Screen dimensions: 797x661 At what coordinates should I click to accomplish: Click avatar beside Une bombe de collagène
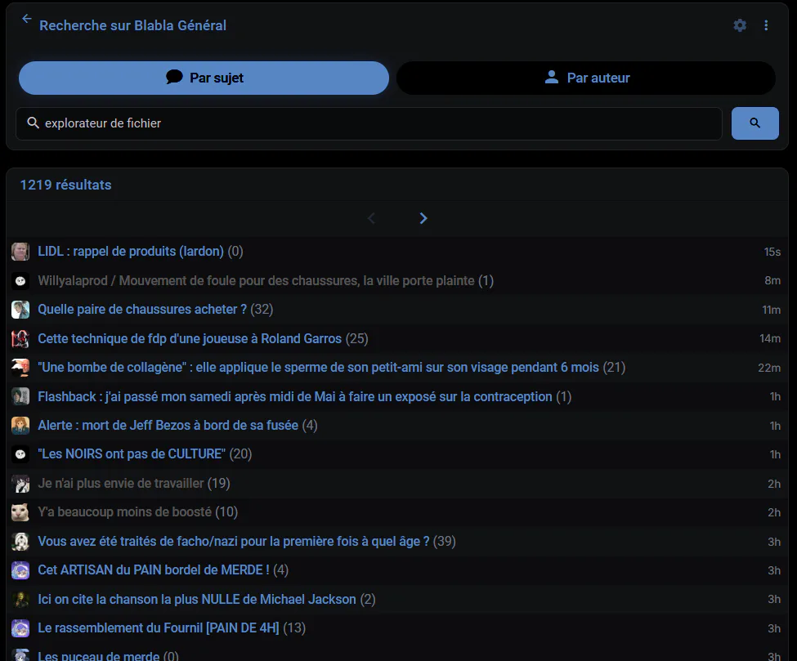click(x=20, y=368)
